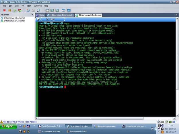Click the red Power Off toolbar button

point(5,10)
